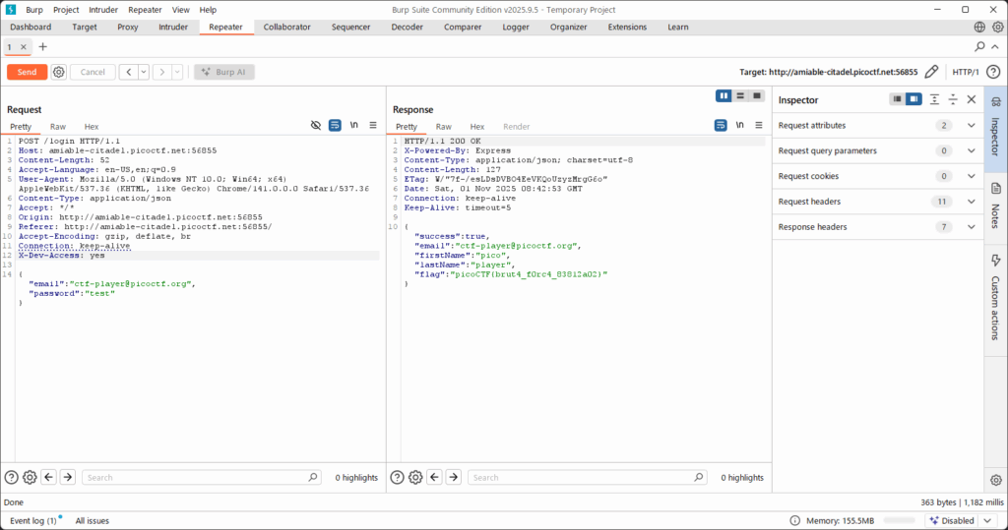Click the Burp AI button

click(x=224, y=72)
